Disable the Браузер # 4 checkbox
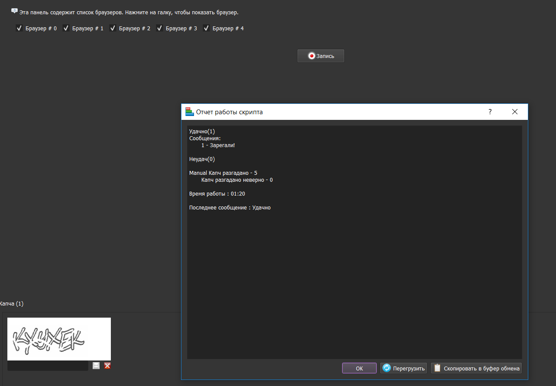The height and width of the screenshot is (386, 556). (x=207, y=29)
